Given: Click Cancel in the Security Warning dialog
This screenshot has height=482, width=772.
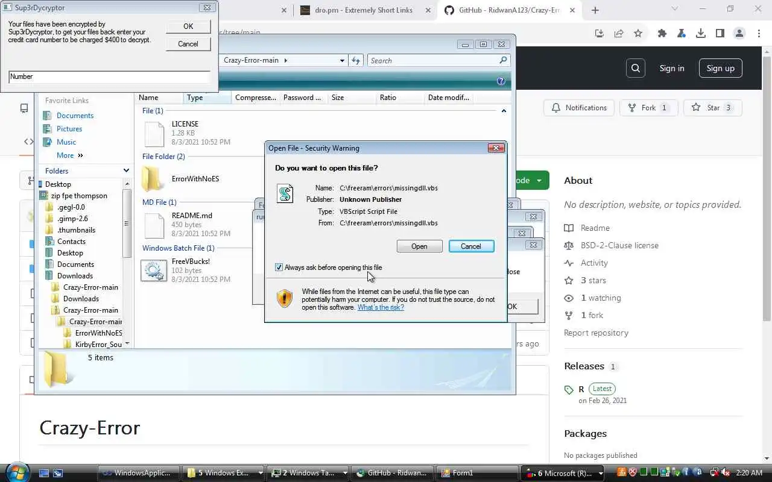Looking at the screenshot, I should (x=471, y=246).
